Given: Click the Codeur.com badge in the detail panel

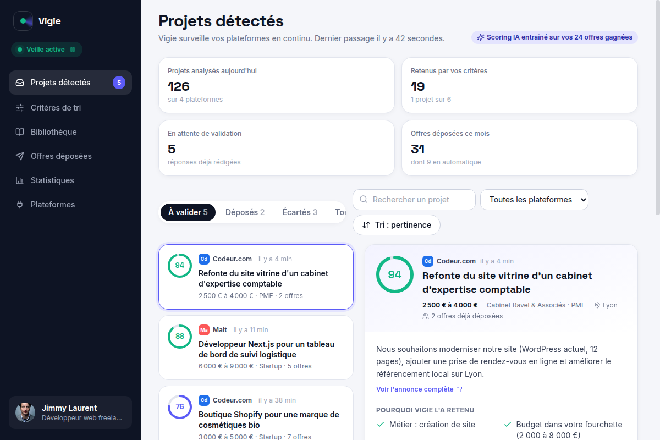Looking at the screenshot, I should 428,261.
